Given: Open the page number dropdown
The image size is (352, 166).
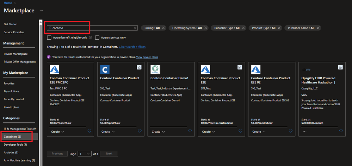Looking at the screenshot, I should (85, 154).
